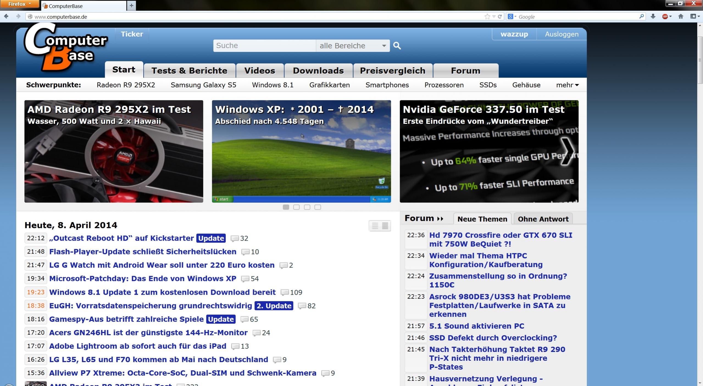Bookmark page with star icon
Viewport: 703px width, 386px height.
(487, 16)
